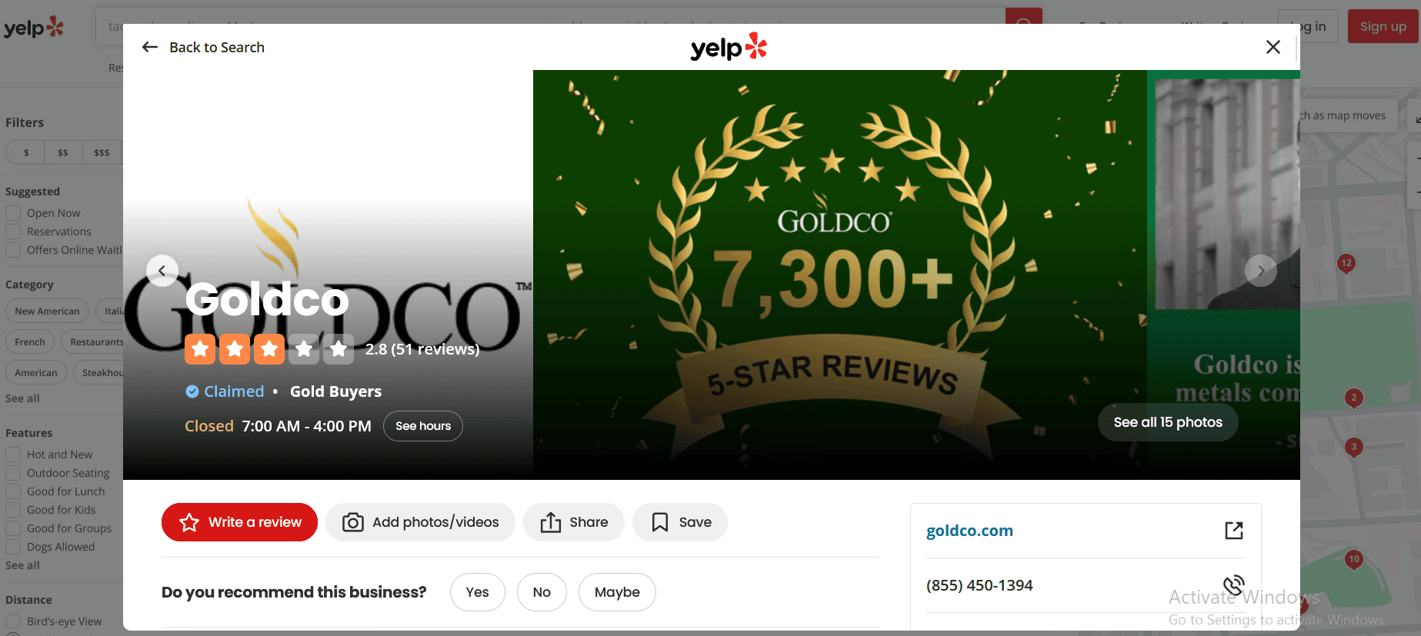The image size is (1421, 636).
Task: Check Offers Online Waitlist filter
Action: (13, 250)
